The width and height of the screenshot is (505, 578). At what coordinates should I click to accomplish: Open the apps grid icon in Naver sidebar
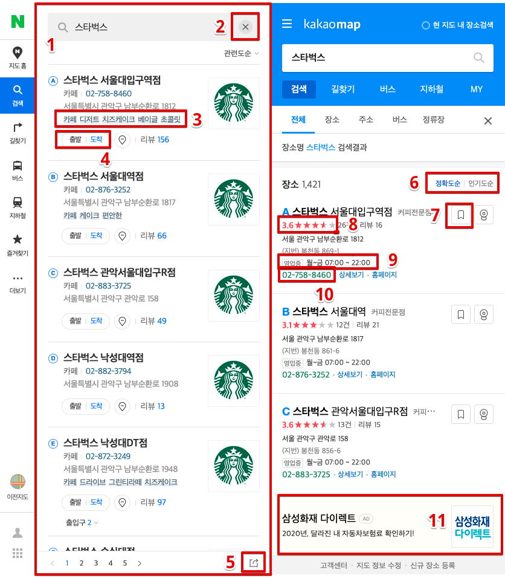click(x=18, y=553)
